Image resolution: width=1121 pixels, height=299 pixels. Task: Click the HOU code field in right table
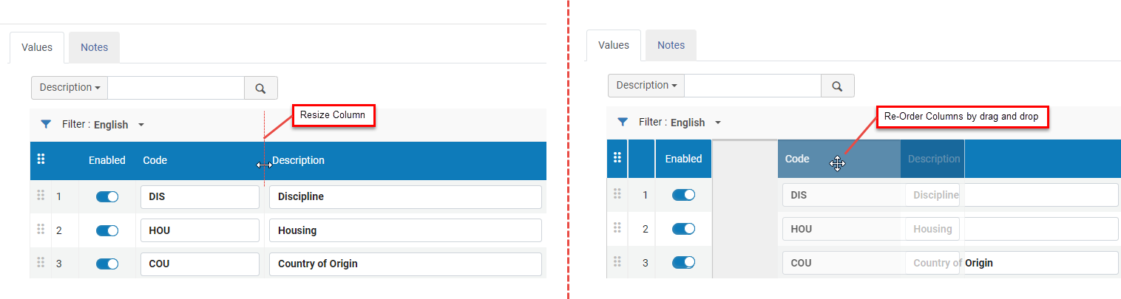(843, 229)
